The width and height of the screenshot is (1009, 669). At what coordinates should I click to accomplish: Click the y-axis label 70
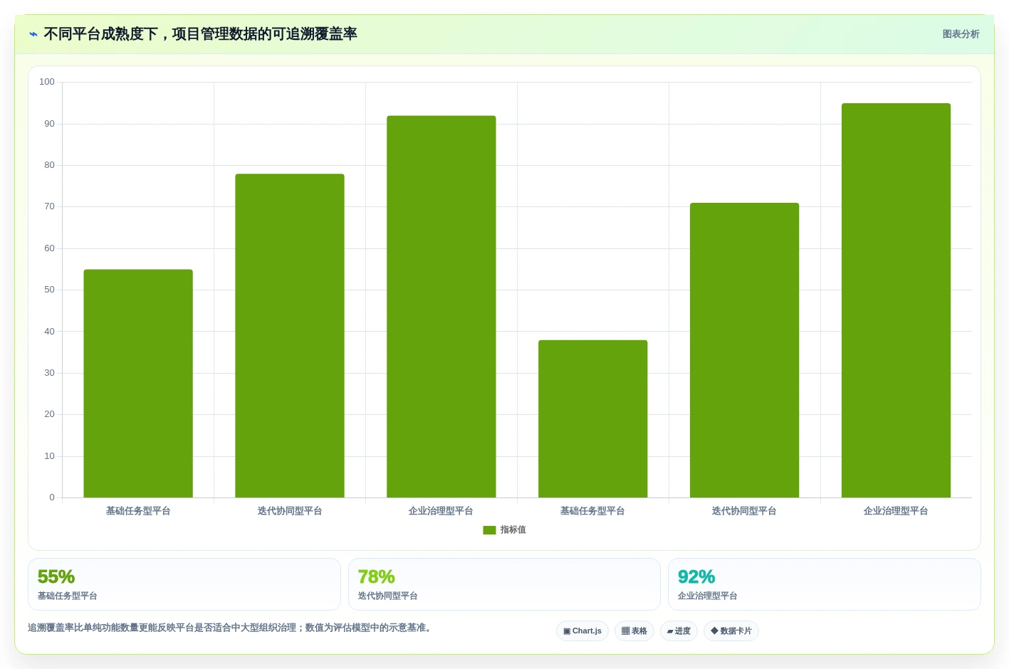(x=49, y=206)
